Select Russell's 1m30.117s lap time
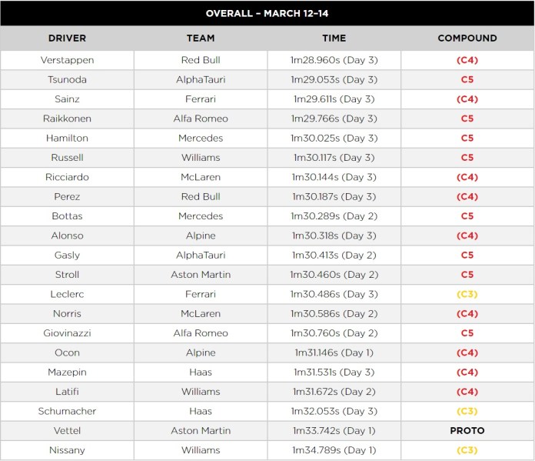 point(334,158)
